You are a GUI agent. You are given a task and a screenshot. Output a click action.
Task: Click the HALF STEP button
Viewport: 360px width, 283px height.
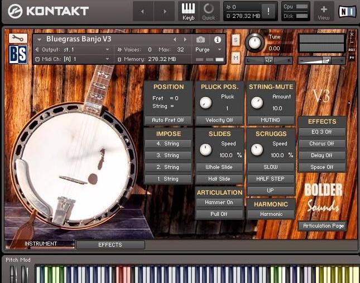click(271, 179)
